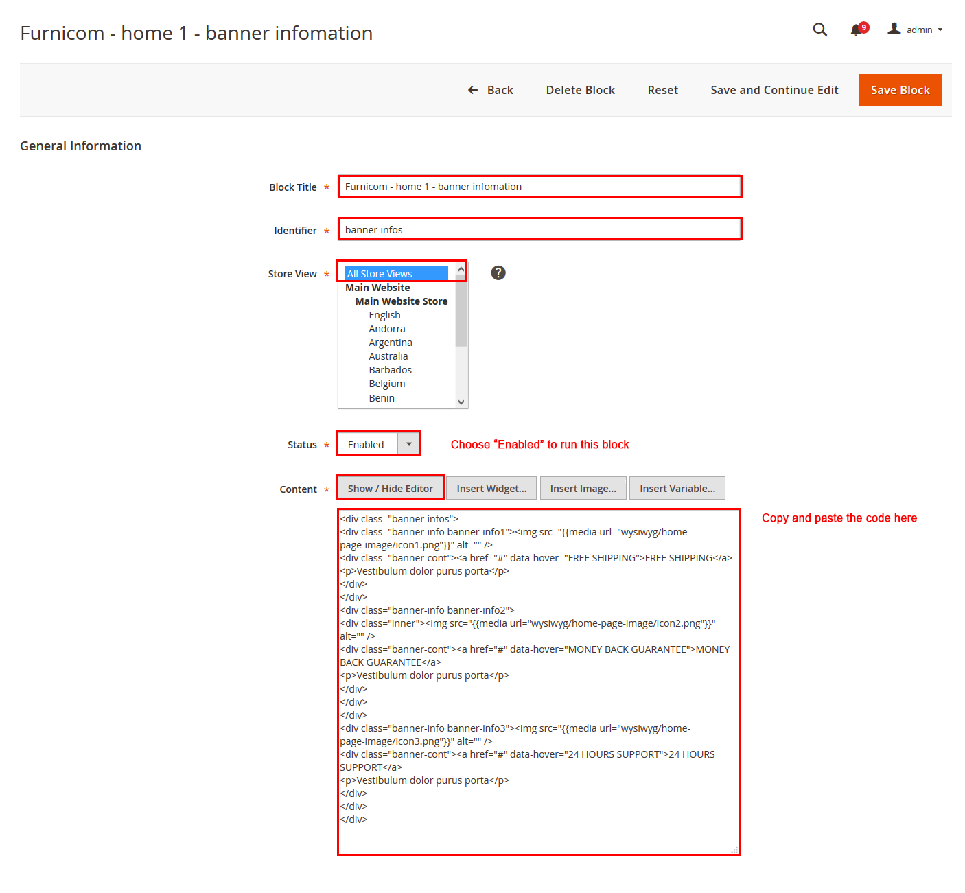Select Barbados store view
Screen dimensions: 965x893
click(x=391, y=370)
